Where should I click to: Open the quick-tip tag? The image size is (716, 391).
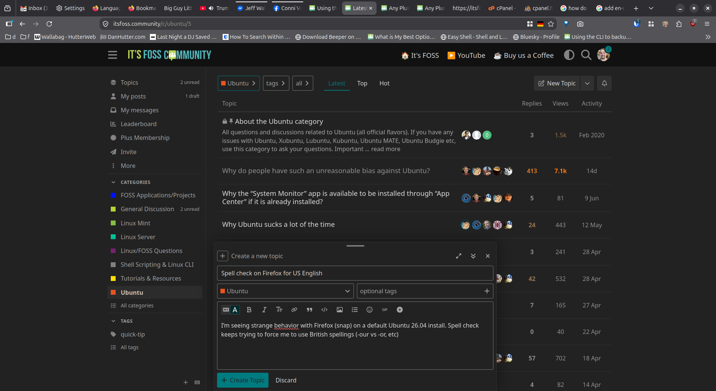pos(133,334)
